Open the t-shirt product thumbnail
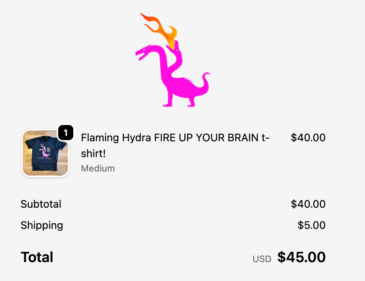 coord(45,153)
